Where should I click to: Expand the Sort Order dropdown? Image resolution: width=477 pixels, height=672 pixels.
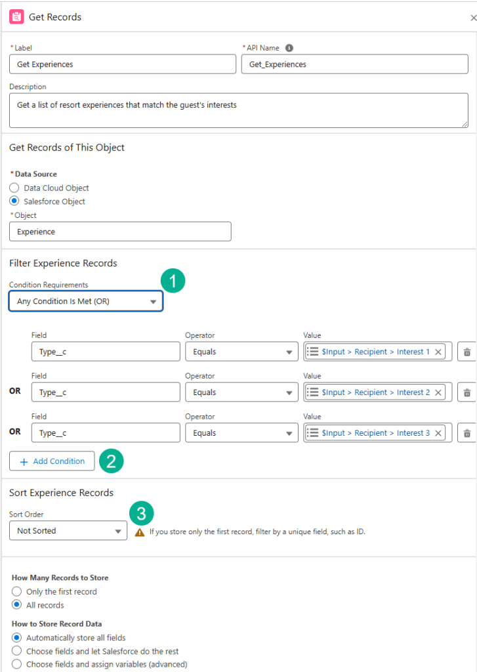point(68,530)
